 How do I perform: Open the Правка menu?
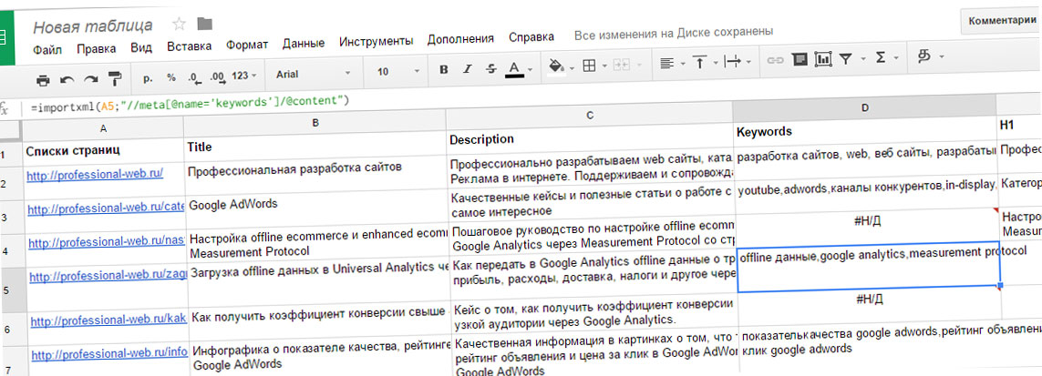(x=97, y=47)
